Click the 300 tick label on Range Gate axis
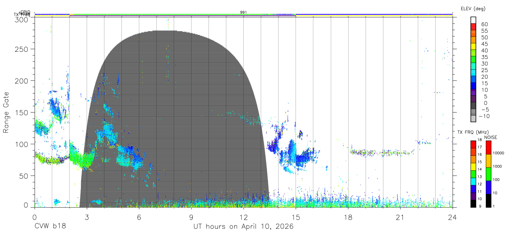Screen dimensions: 509x235 pos(22,19)
